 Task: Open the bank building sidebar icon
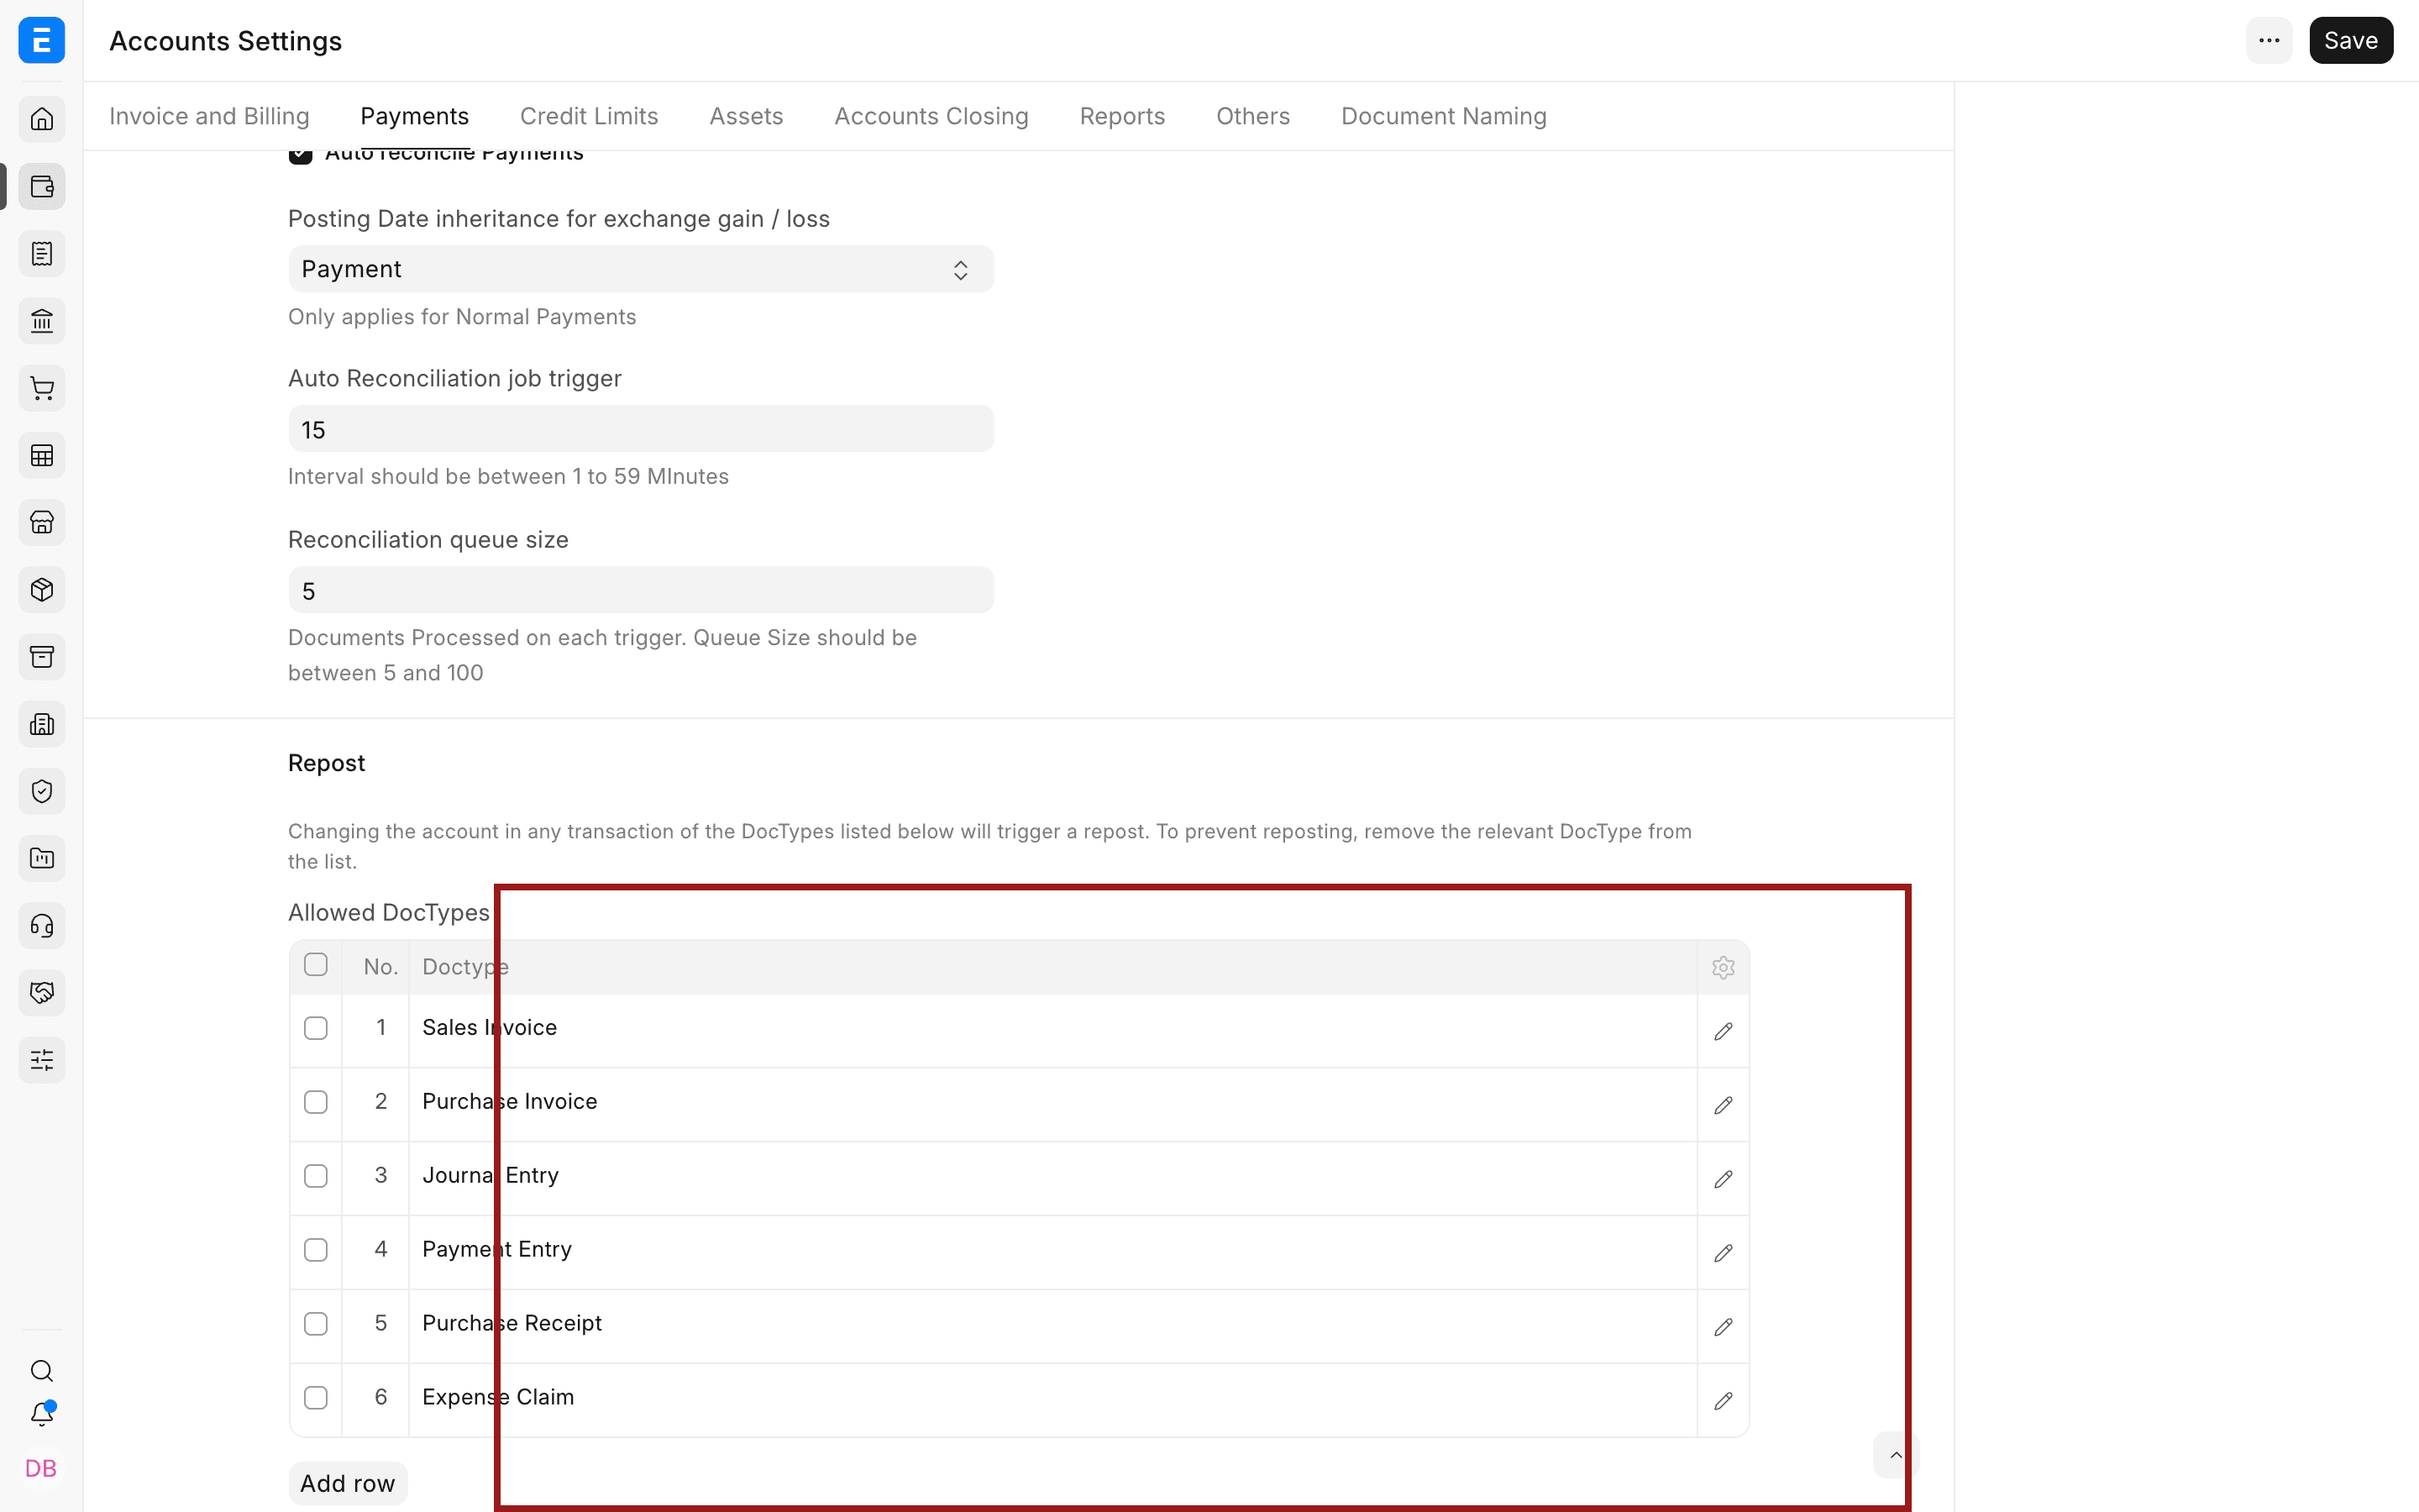point(41,321)
